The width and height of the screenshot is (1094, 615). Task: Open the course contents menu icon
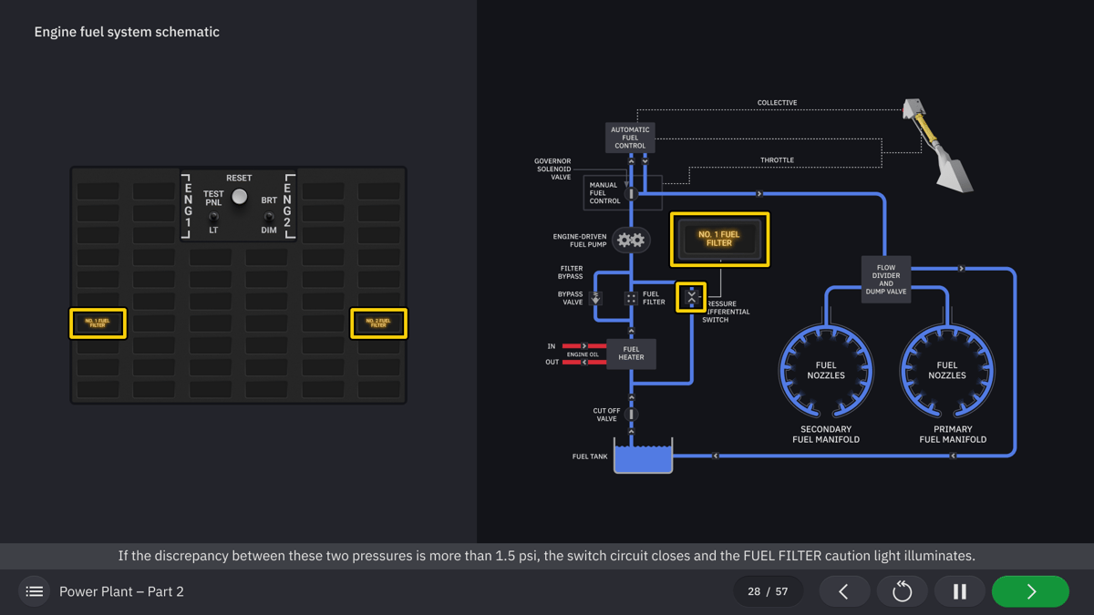[x=35, y=591]
